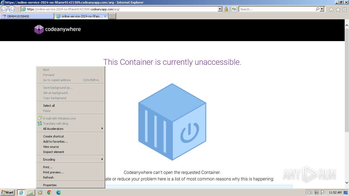349x196 pixels.
Task: Click the browser Back arrow button
Action: [4, 9]
